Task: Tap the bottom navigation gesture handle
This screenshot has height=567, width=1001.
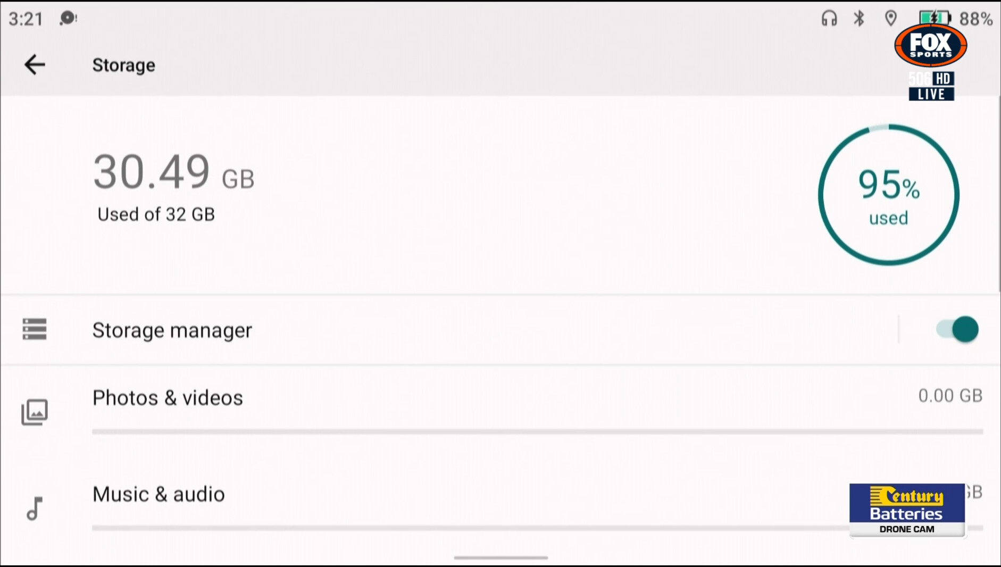Action: point(501,557)
